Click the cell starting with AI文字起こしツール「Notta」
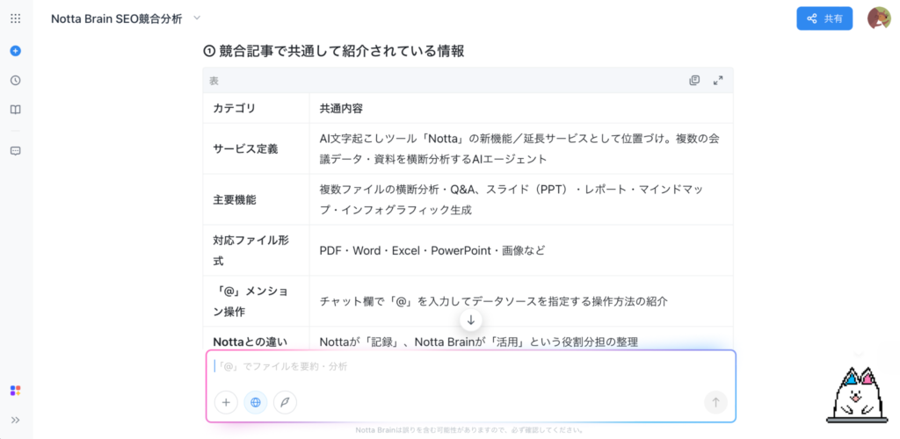 [x=520, y=149]
